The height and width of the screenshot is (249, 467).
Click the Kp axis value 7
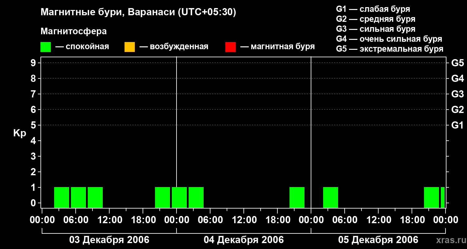pyautogui.click(x=34, y=94)
